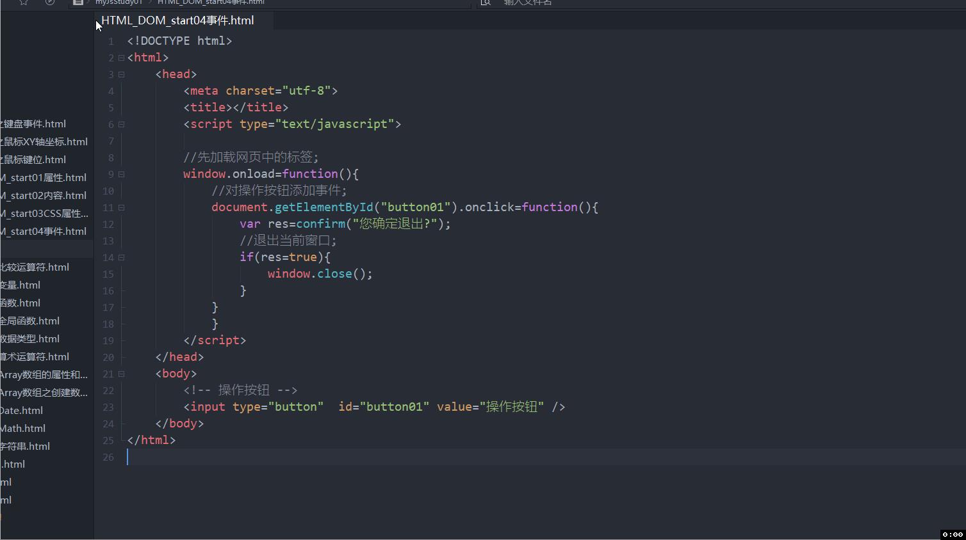Open 数据类型.html in the file tree
The width and height of the screenshot is (966, 540).
(30, 339)
